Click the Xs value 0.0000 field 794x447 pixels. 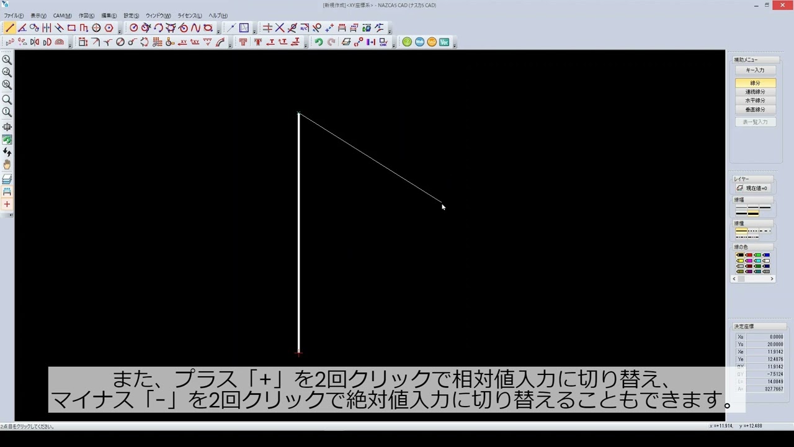pyautogui.click(x=765, y=337)
